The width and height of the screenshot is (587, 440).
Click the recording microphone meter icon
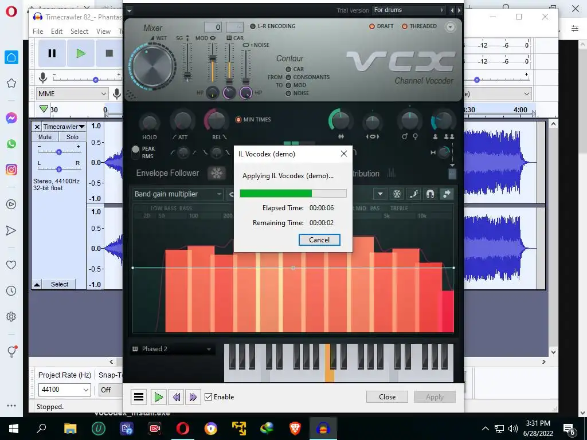pyautogui.click(x=43, y=78)
